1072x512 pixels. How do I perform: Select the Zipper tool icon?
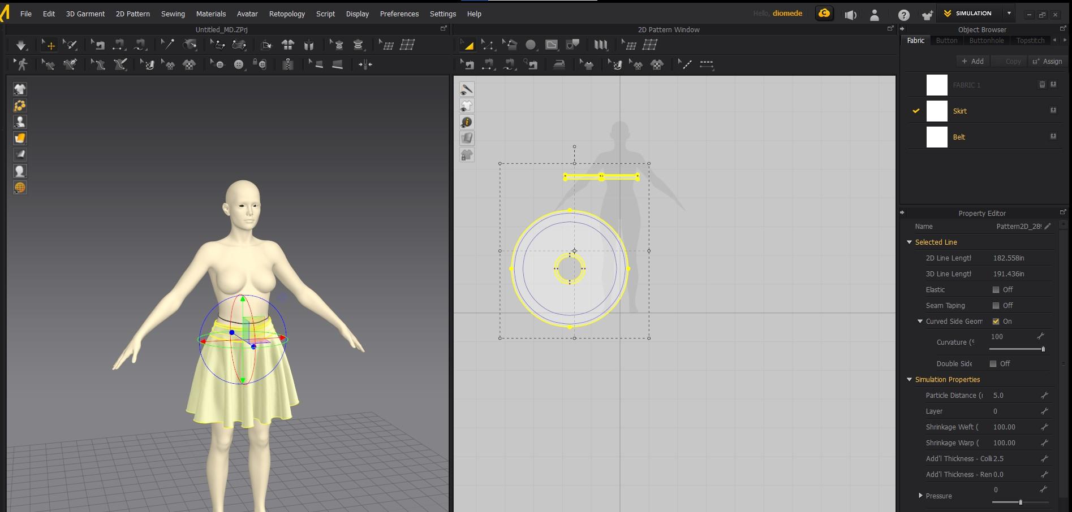tap(288, 64)
